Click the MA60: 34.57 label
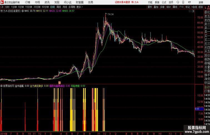 tap(68, 11)
